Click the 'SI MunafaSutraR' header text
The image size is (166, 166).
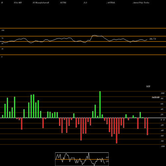[x=41, y=3]
